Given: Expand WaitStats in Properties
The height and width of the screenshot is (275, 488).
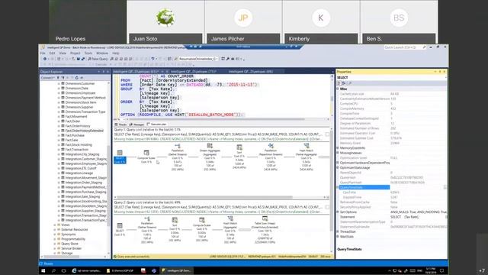Looking at the screenshot, I should pos(338,237).
